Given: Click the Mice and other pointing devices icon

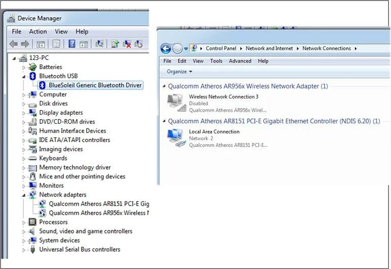Looking at the screenshot, I should tap(32, 177).
